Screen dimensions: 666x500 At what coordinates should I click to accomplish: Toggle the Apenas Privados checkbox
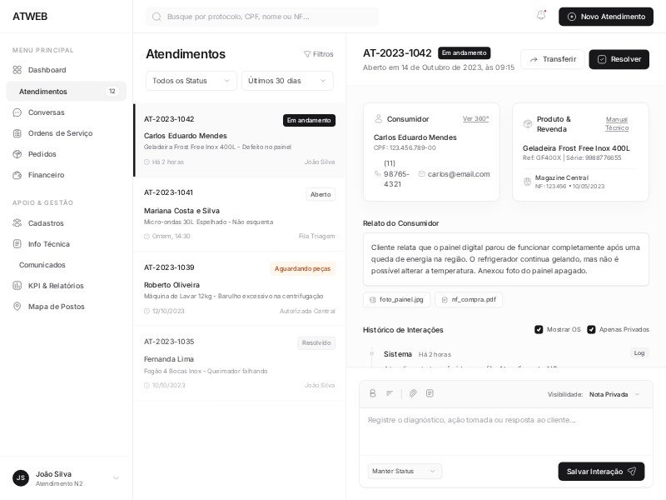coord(591,330)
